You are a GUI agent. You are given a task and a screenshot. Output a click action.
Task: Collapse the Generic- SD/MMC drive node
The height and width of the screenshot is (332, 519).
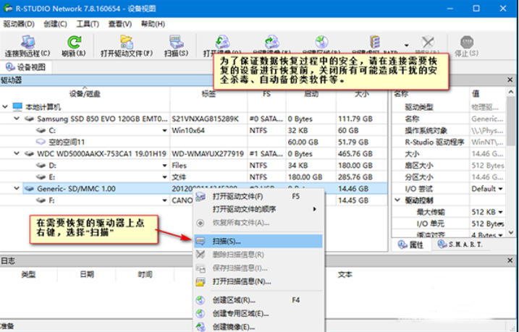(16, 188)
